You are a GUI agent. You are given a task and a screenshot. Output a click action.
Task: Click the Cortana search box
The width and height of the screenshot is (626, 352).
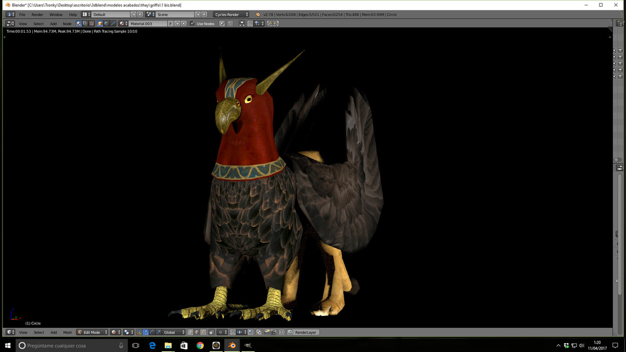[71, 345]
